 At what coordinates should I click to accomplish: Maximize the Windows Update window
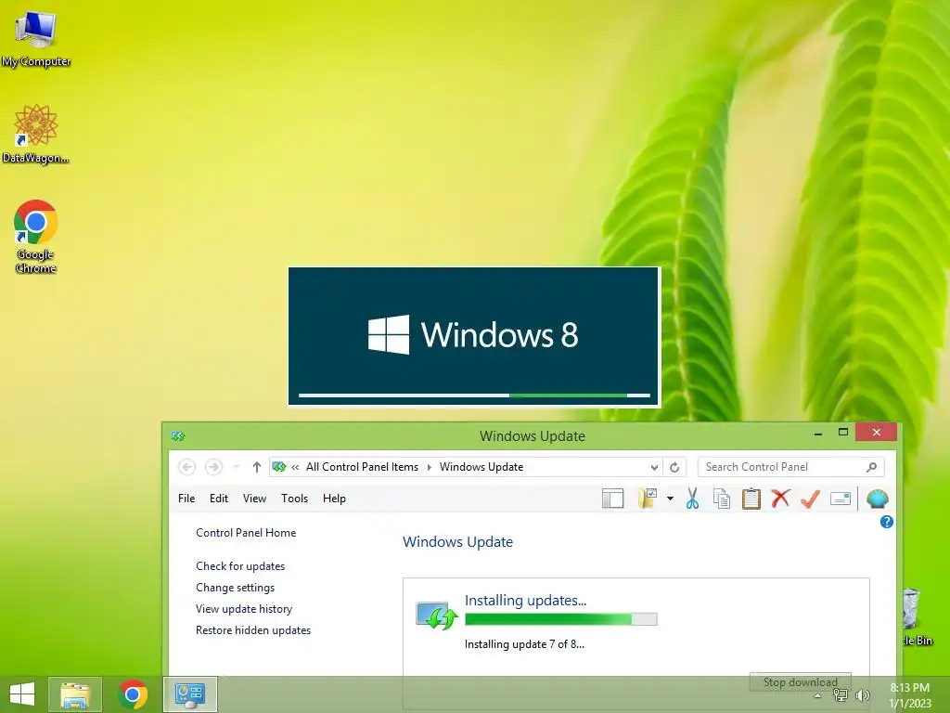tap(842, 433)
